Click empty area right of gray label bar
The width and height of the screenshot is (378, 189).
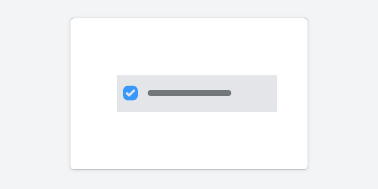(254, 94)
